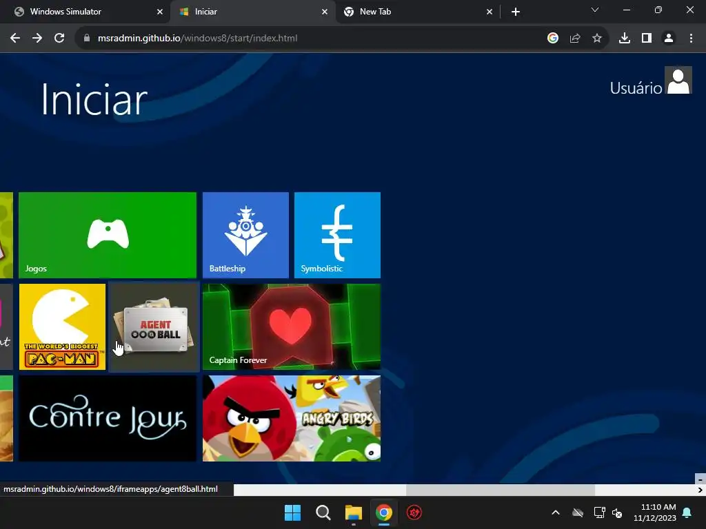Open File Explorer from the taskbar
The image size is (706, 529).
(354, 512)
